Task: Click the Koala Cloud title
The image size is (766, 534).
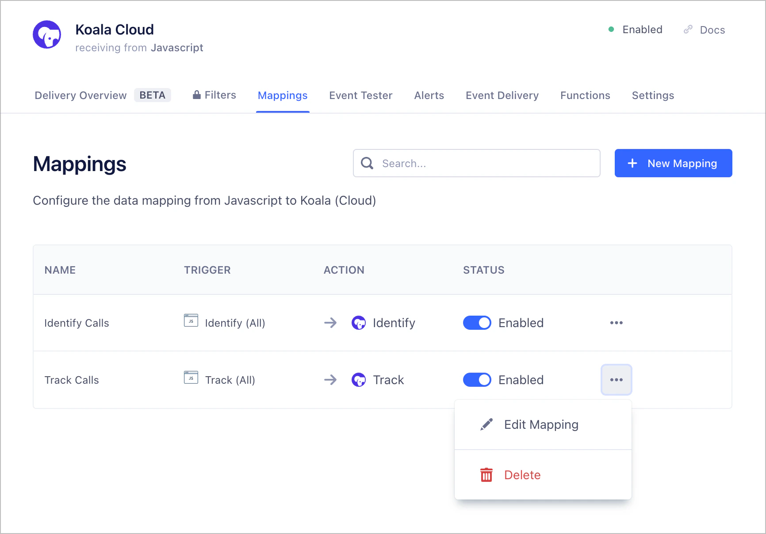Action: 115,30
